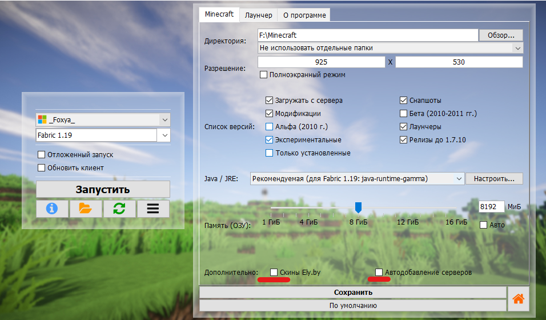Open the _Foxya_ account dropdown
Image resolution: width=546 pixels, height=320 pixels.
164,119
